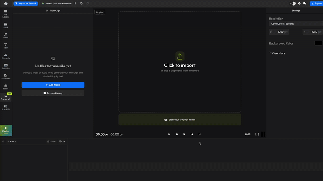
Task: Open the Audio panel in sidebar
Action: pyautogui.click(x=6, y=35)
